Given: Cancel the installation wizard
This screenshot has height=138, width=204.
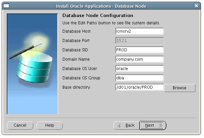Looking at the screenshot, I should click(x=20, y=125).
